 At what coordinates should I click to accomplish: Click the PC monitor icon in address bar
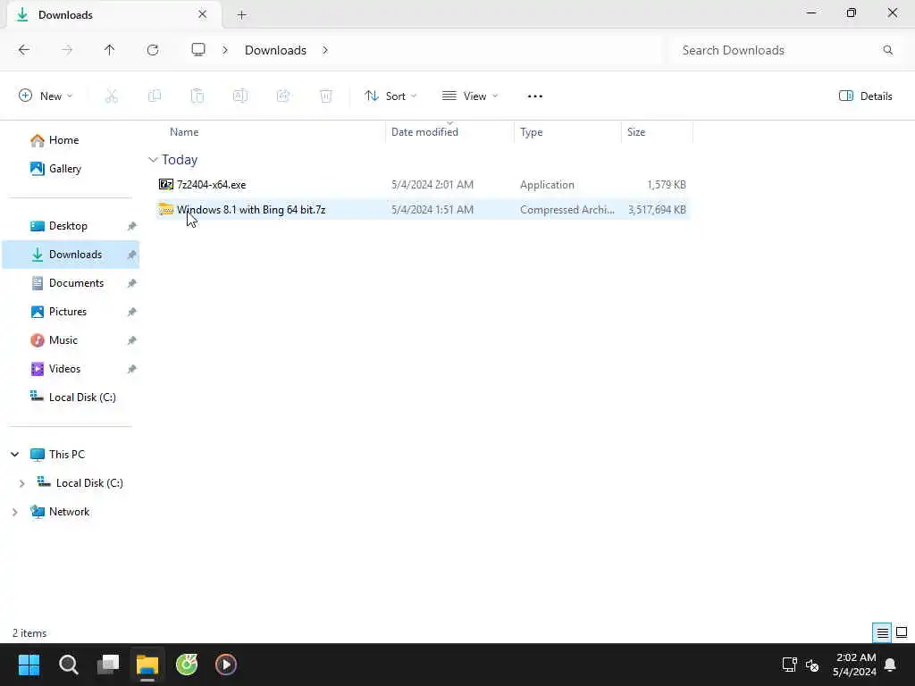coord(198,50)
